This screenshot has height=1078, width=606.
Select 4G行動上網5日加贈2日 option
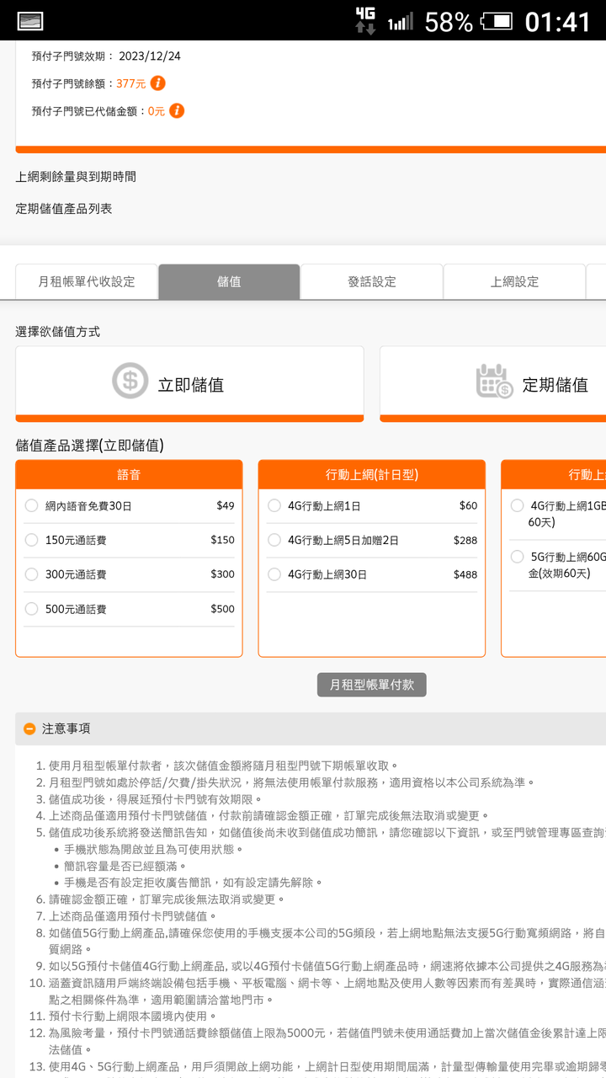pyautogui.click(x=372, y=540)
